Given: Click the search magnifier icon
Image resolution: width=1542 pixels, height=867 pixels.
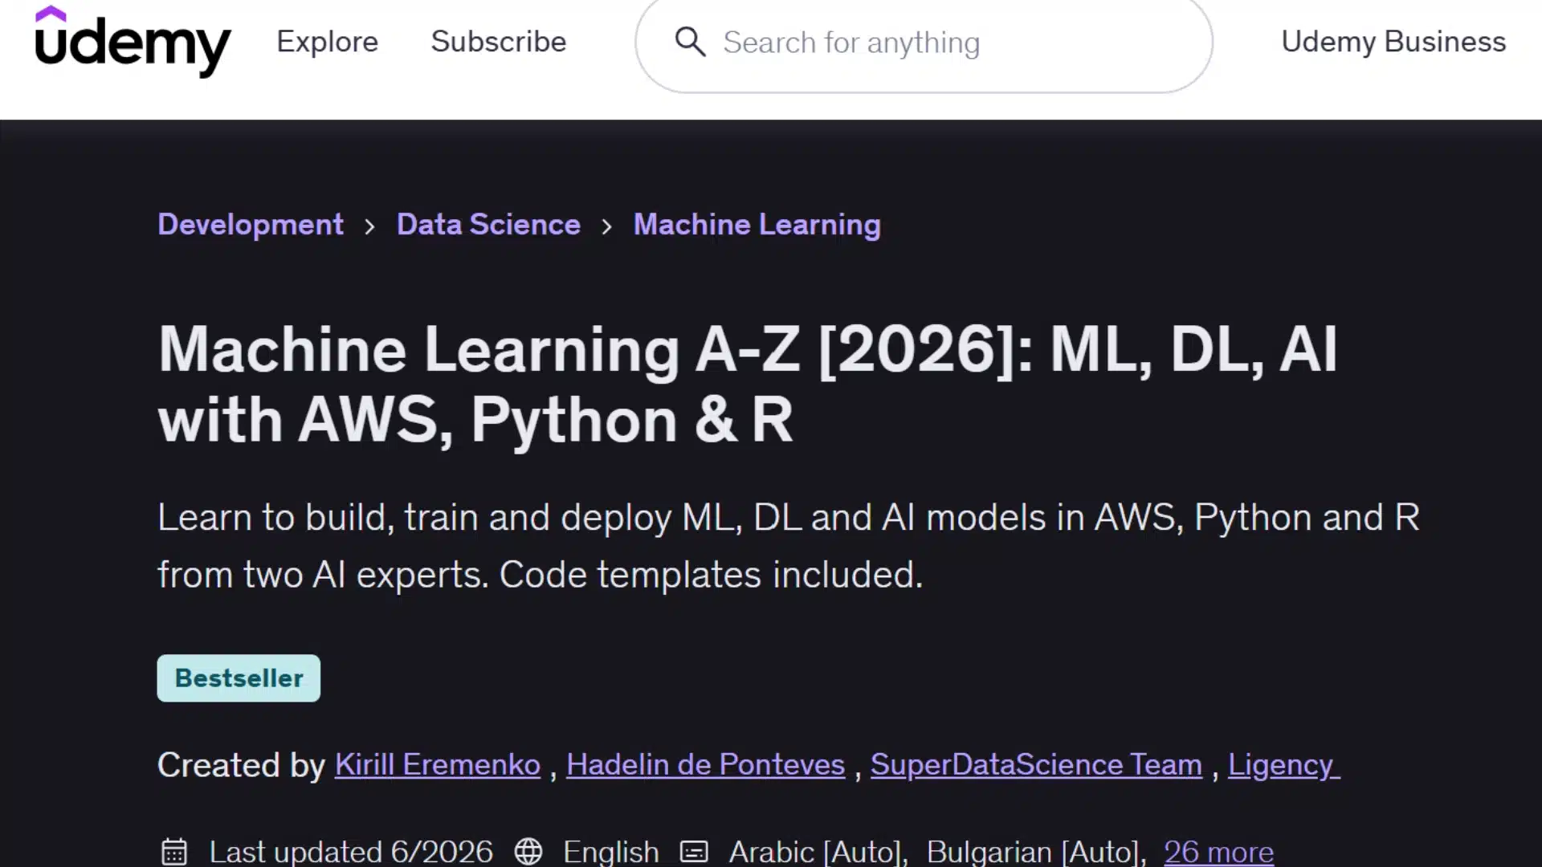Looking at the screenshot, I should pos(690,42).
